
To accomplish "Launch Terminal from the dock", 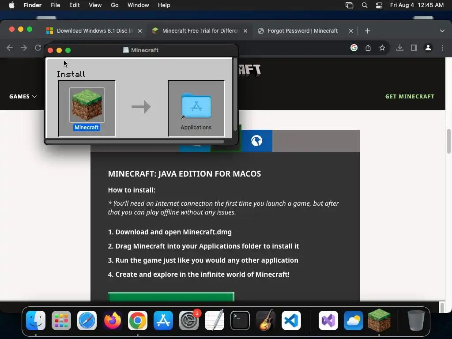I will [x=240, y=320].
